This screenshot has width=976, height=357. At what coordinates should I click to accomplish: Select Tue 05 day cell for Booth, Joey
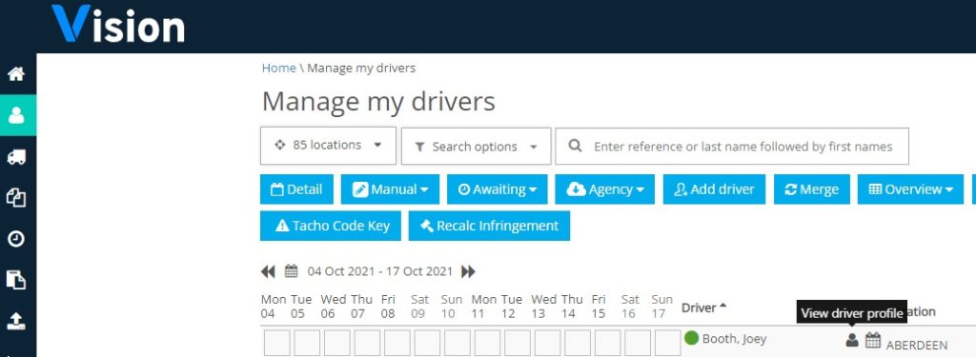307,343
